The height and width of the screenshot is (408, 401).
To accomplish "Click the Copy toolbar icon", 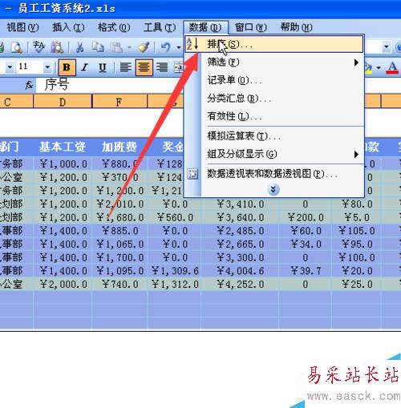I will click(x=98, y=47).
